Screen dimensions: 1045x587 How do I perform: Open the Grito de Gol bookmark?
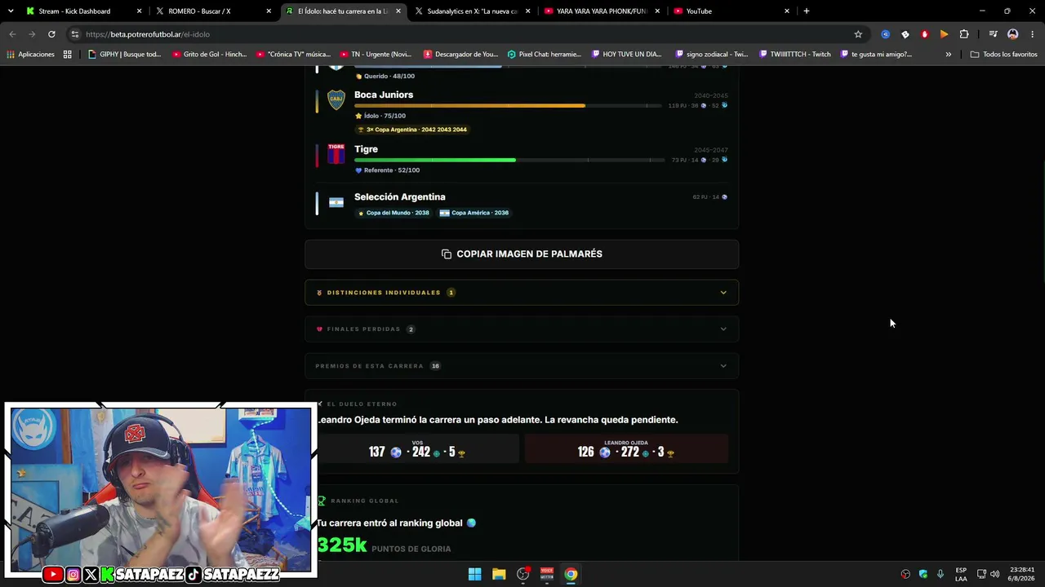click(x=209, y=55)
